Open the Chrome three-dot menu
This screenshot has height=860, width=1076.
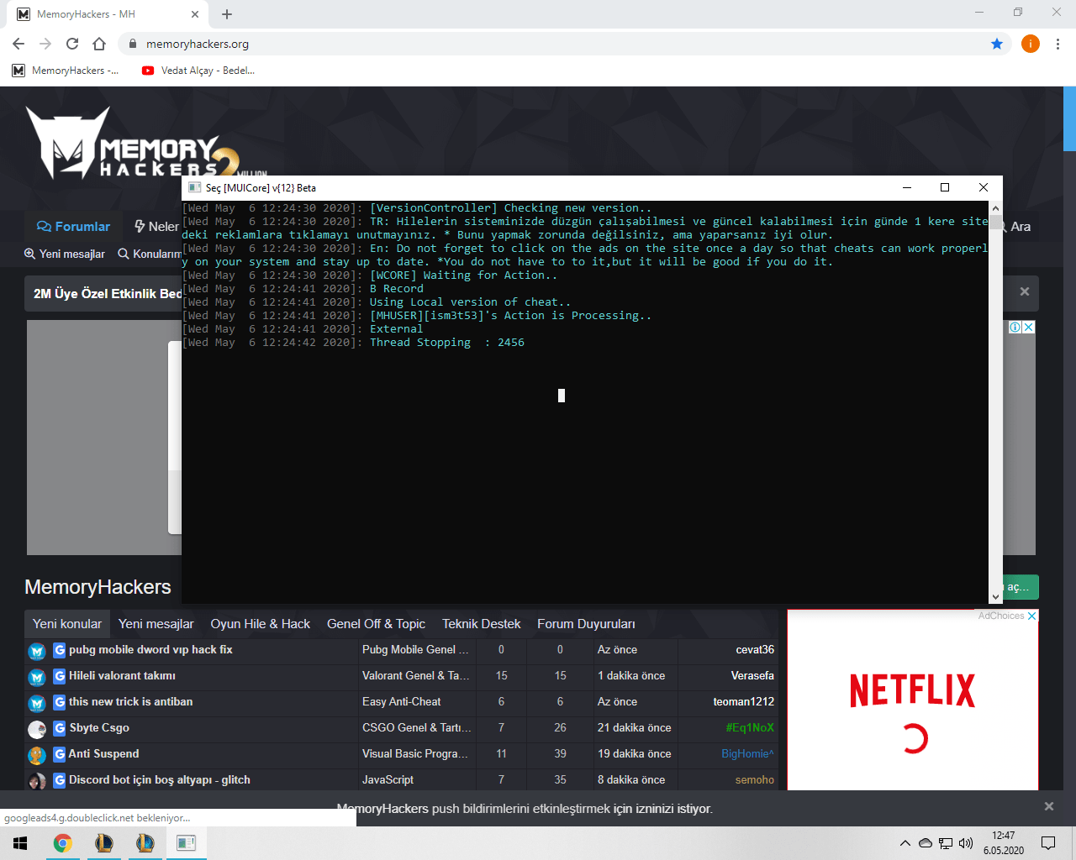coord(1058,44)
